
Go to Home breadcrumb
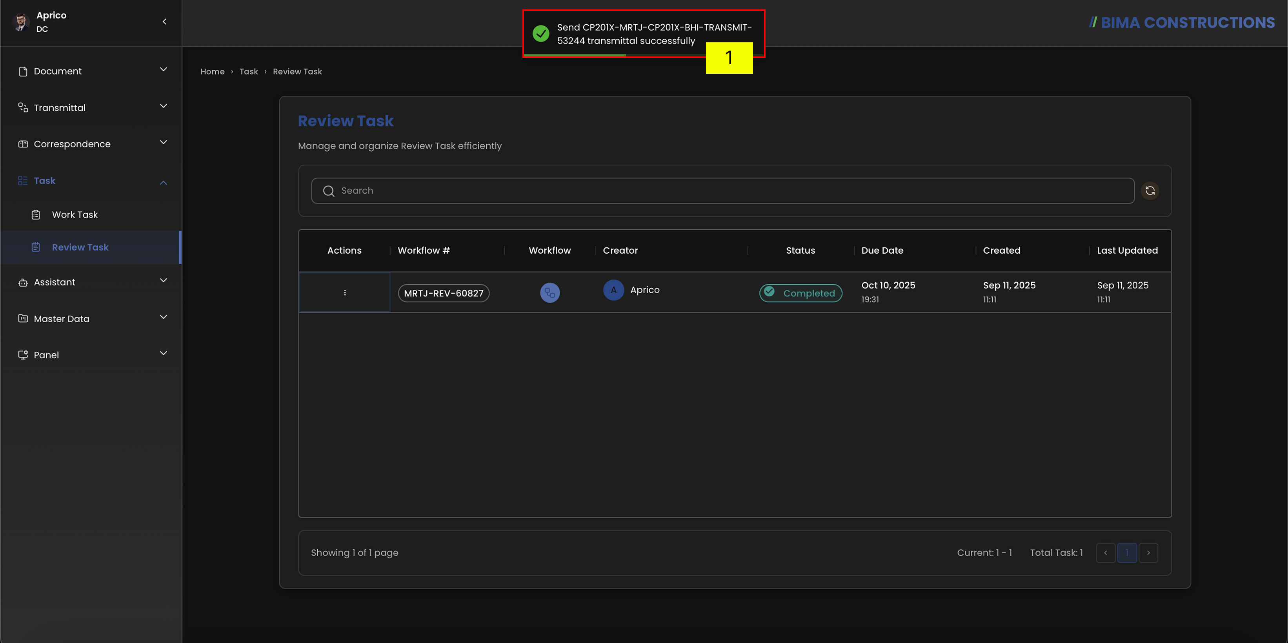click(213, 71)
